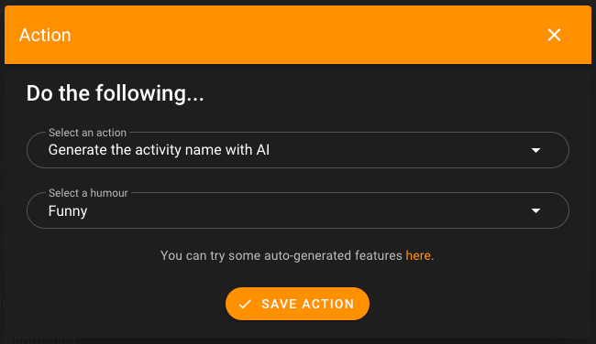Expand the Select a humour dropdown arrow

click(535, 210)
